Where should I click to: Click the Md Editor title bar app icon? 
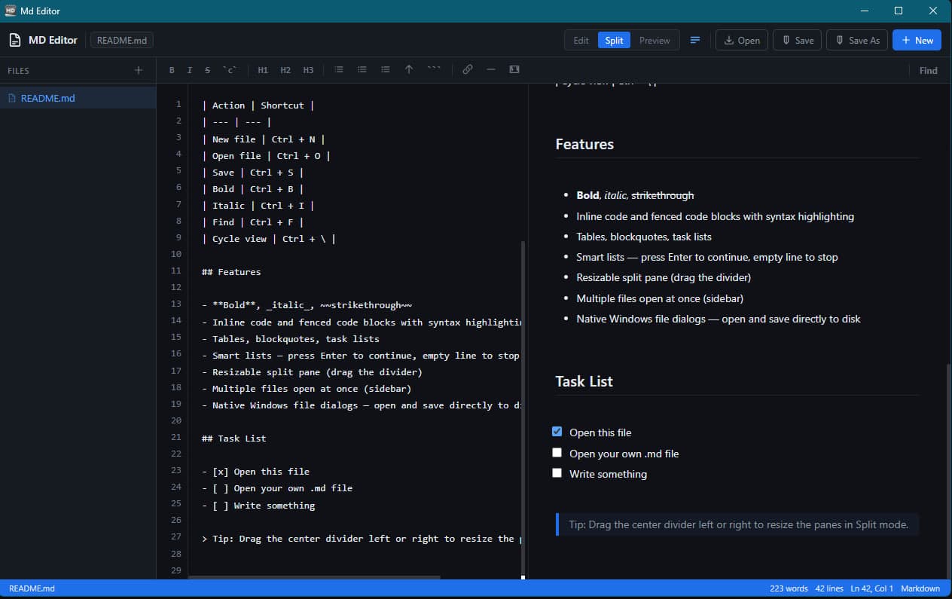coord(11,11)
